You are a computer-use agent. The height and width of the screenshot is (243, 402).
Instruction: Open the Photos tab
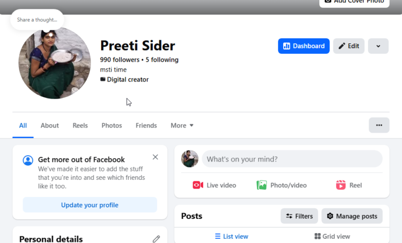click(x=112, y=125)
